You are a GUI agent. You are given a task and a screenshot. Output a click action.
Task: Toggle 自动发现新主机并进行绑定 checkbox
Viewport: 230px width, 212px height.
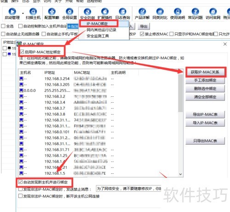[x=20, y=182]
